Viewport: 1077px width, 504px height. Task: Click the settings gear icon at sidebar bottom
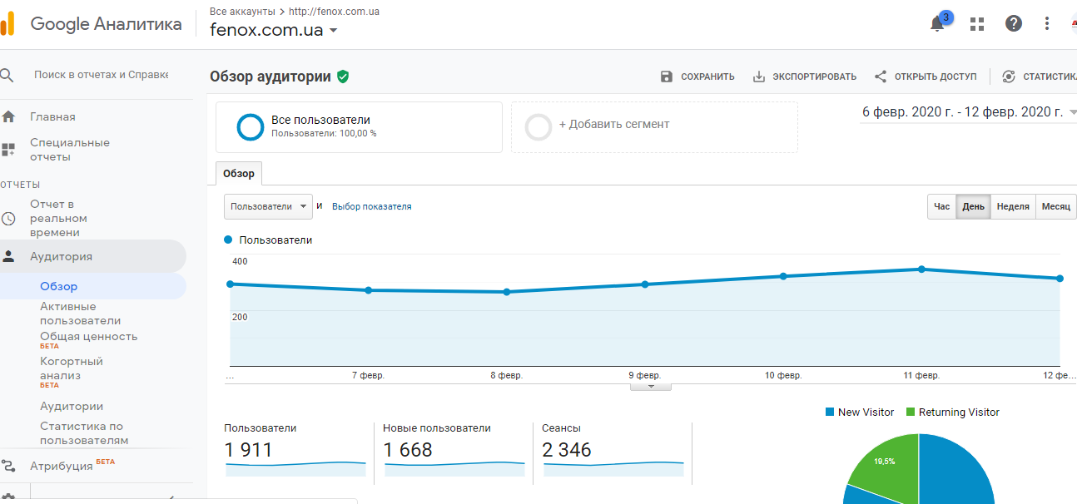coord(8,497)
